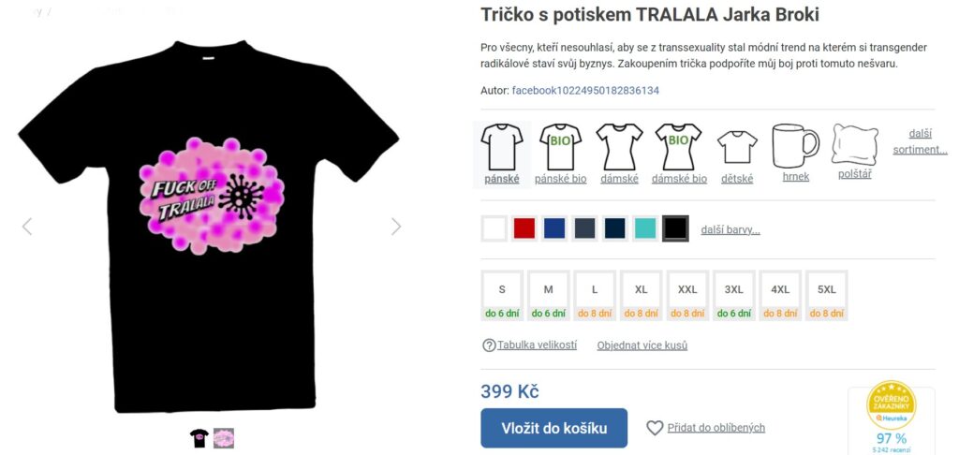The height and width of the screenshot is (455, 959).
Task: Click the heart favorites icon
Action: [655, 428]
